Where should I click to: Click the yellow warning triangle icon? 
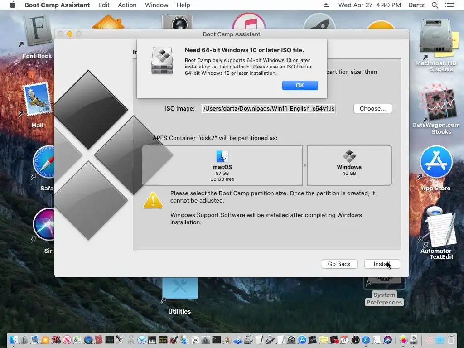[x=153, y=200]
